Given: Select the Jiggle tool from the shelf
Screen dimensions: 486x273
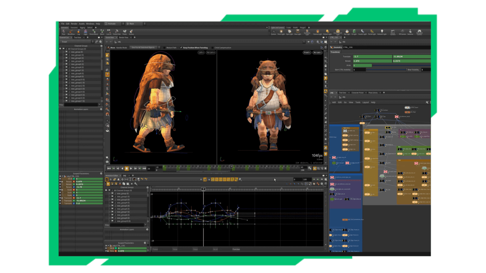Looking at the screenshot, I should click(85, 32).
